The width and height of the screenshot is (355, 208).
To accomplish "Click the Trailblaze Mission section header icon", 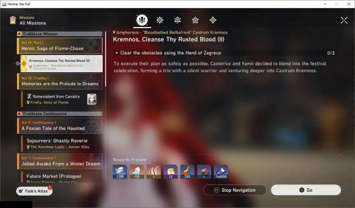I will pos(19,34).
